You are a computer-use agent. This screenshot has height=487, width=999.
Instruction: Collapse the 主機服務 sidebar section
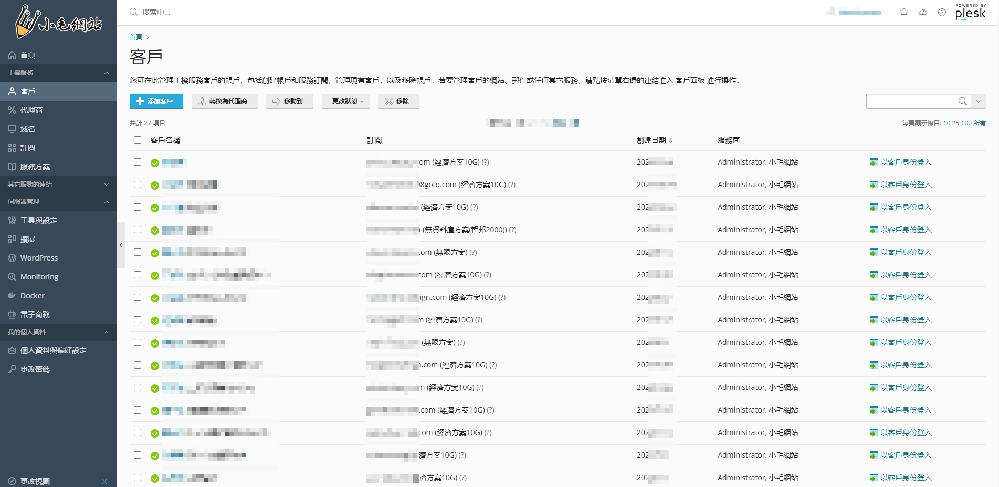point(107,73)
